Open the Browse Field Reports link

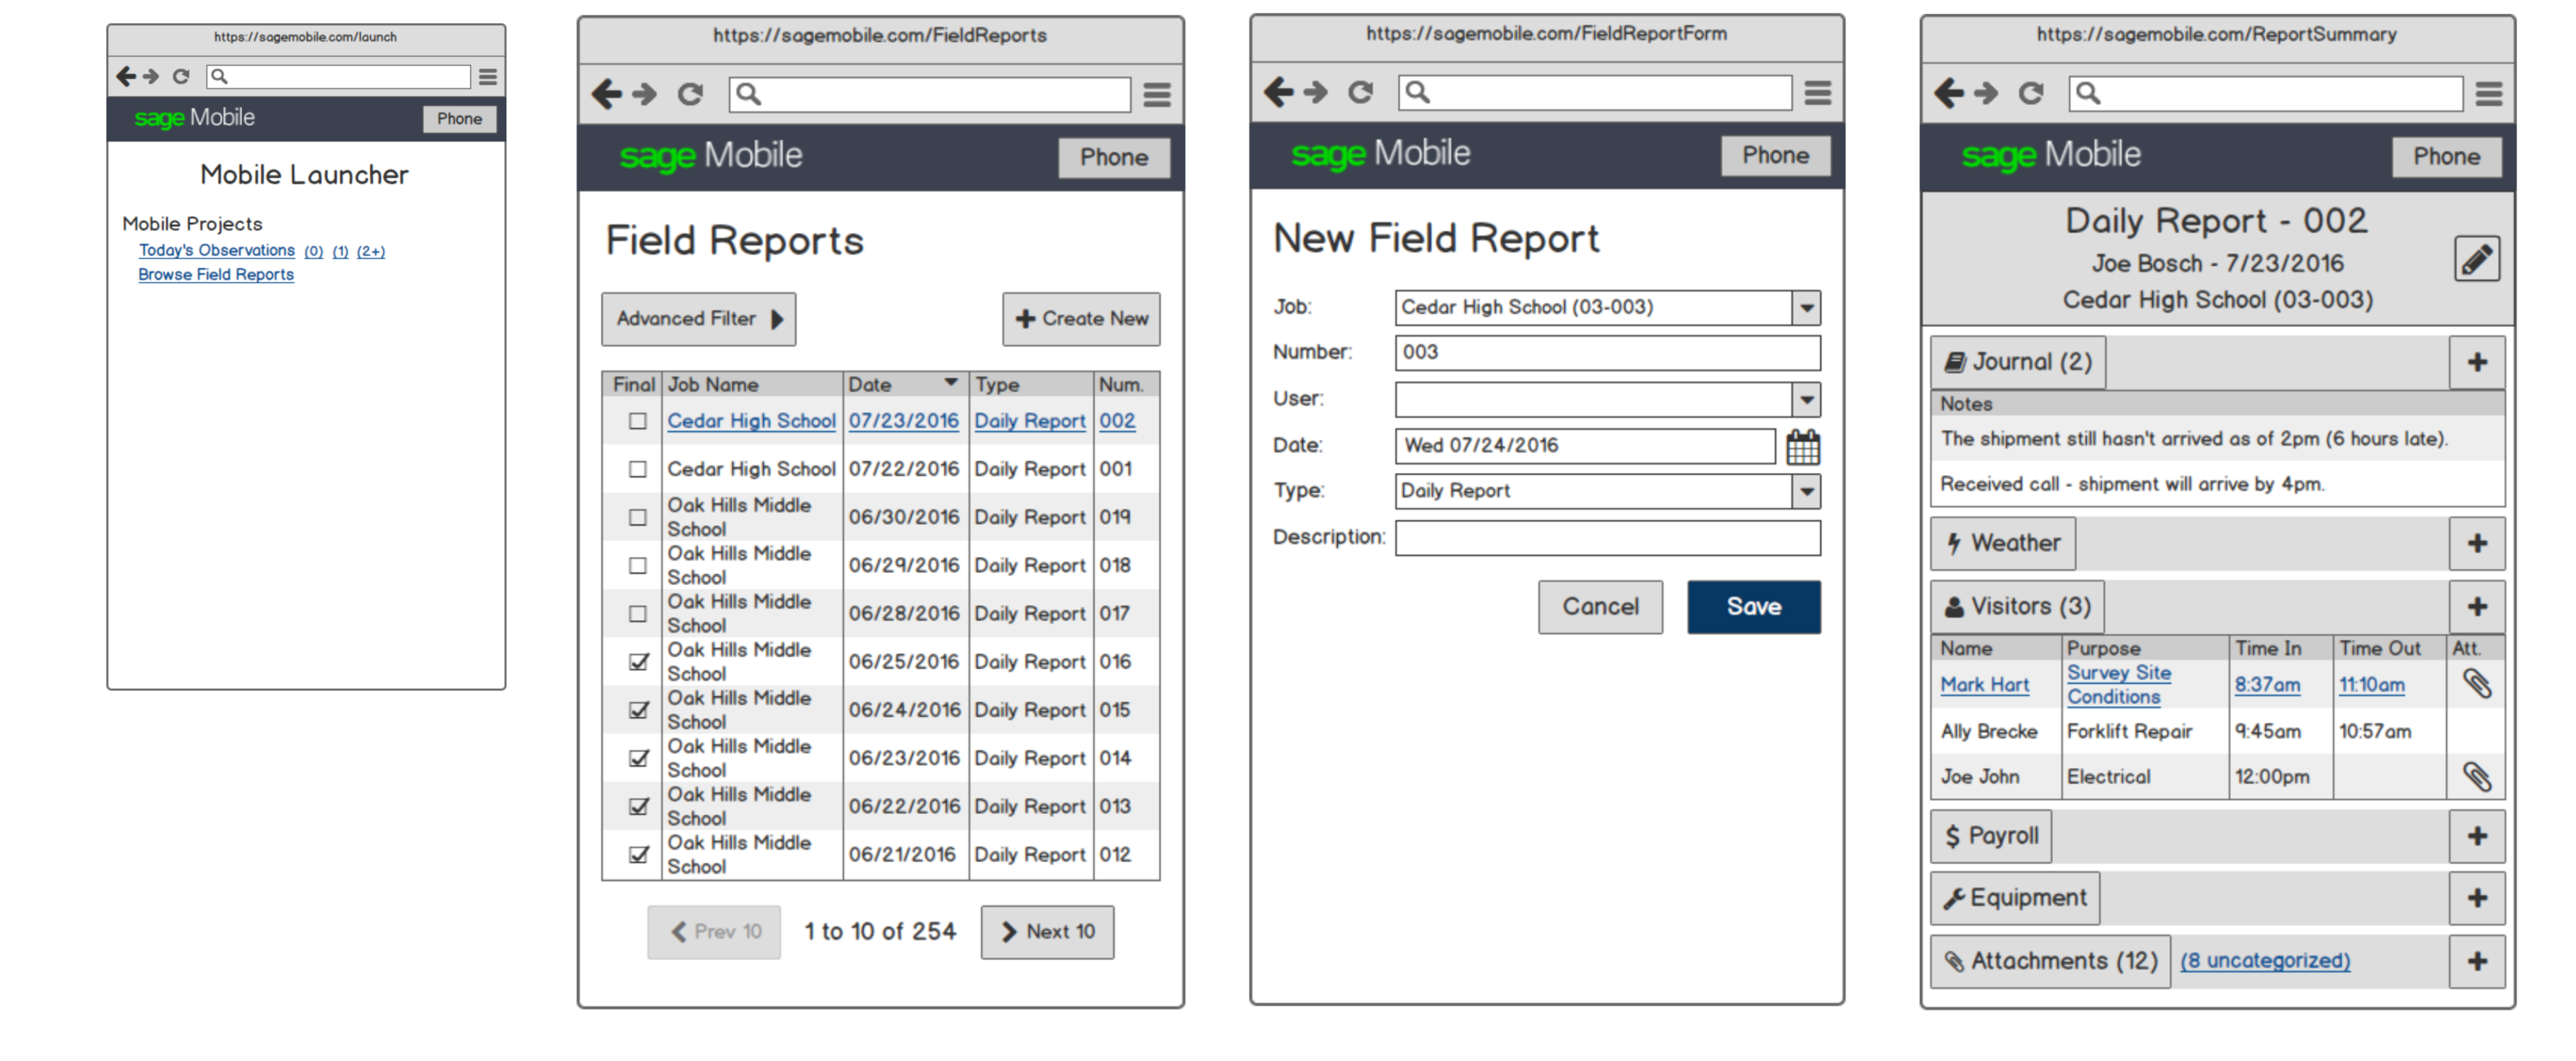[216, 275]
